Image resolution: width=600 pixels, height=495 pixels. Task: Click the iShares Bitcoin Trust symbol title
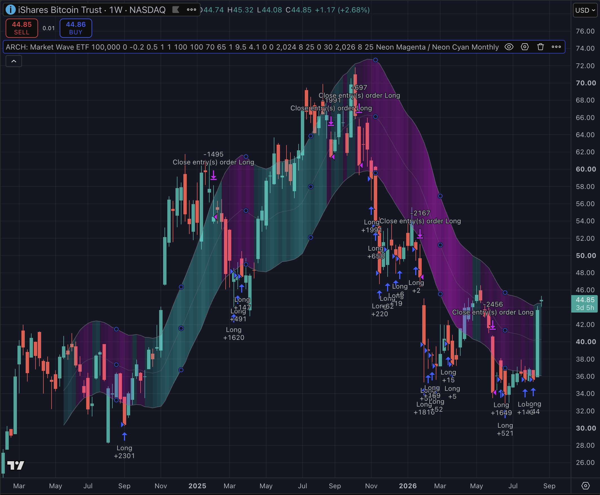92,10
